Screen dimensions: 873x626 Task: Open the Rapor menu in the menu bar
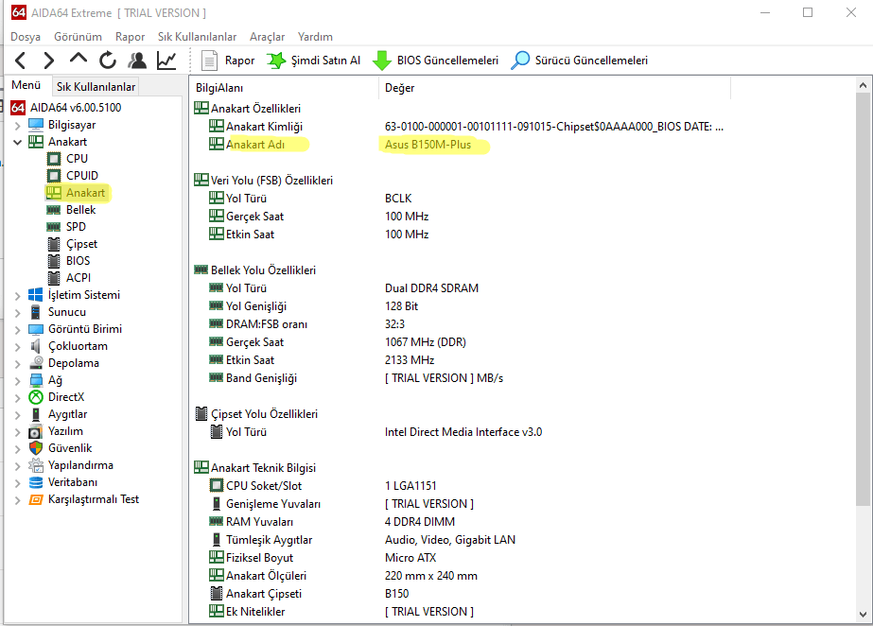click(x=131, y=37)
